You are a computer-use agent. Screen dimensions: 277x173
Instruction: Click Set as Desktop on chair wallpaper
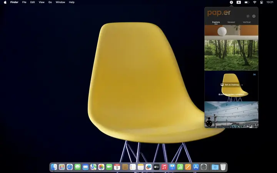pos(230,85)
